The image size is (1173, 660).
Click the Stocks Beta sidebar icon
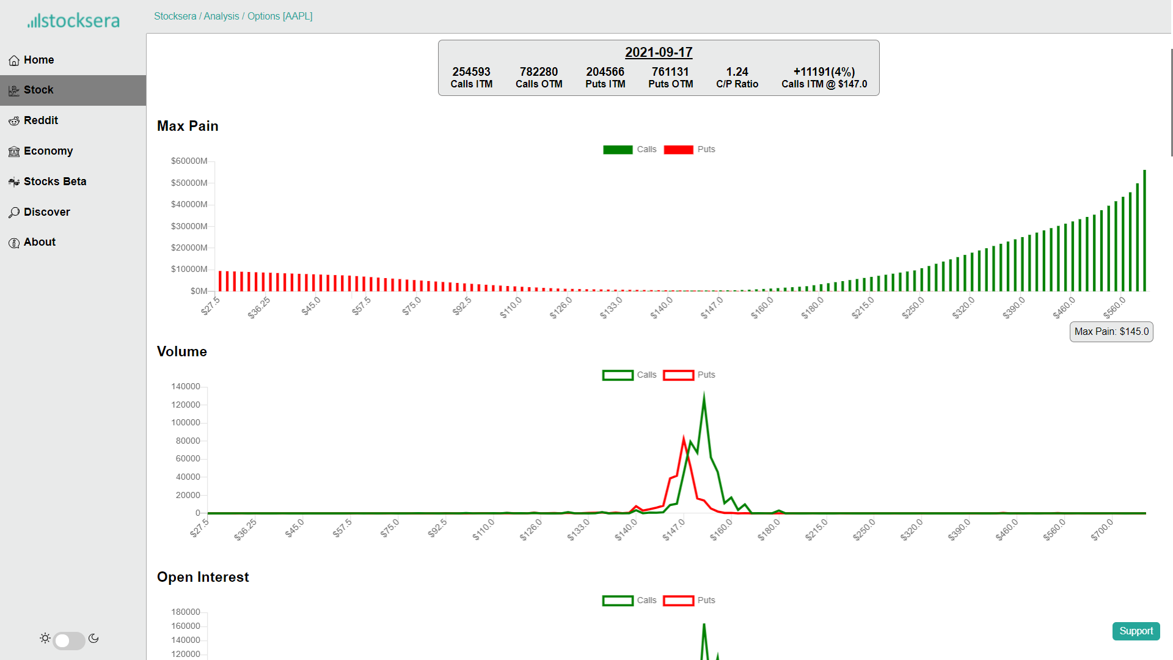point(14,182)
